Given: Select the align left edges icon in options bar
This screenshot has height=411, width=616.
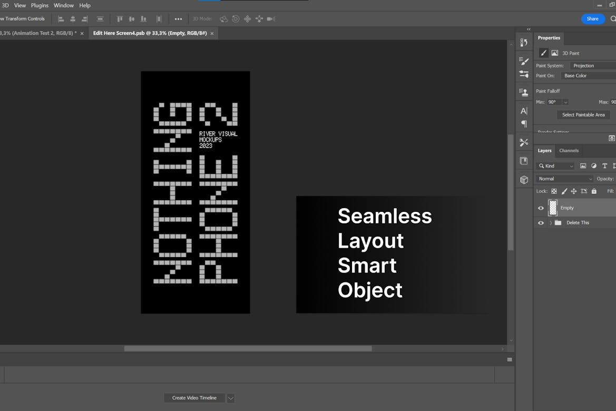Looking at the screenshot, I should 61,18.
